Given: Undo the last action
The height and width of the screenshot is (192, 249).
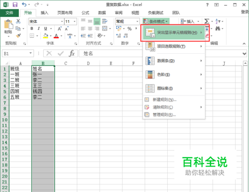Looking at the screenshot, I should pos(24,4).
